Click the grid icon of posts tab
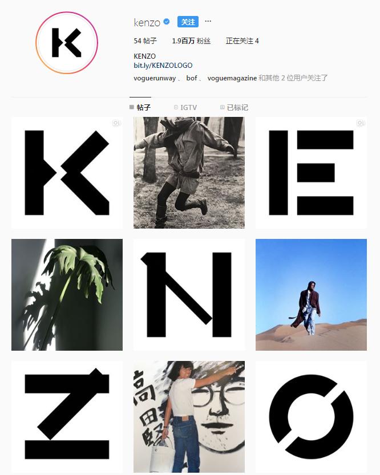Screen dimensions: 380x475 pyautogui.click(x=131, y=107)
